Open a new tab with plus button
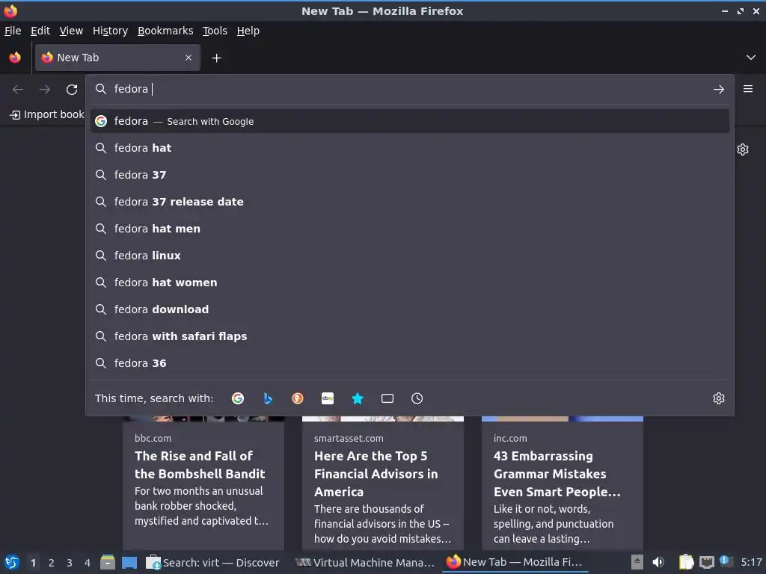766x574 pixels. tap(216, 58)
